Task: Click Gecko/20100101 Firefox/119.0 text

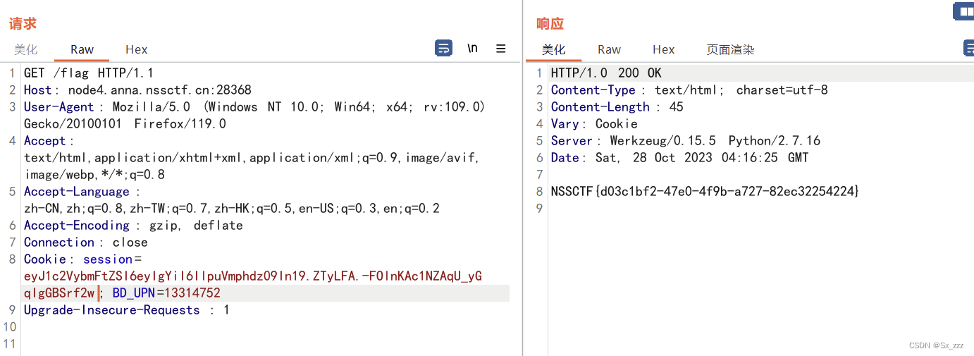Action: 125,123
